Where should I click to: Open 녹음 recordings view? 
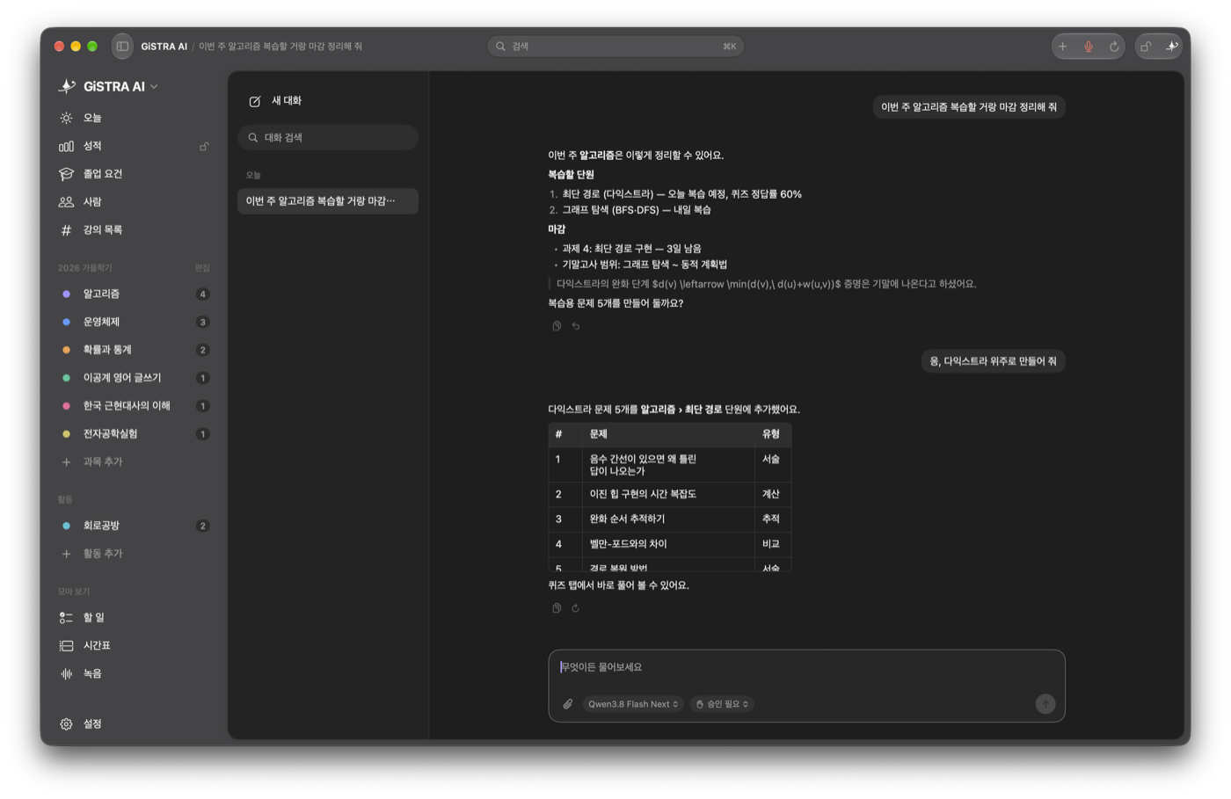tap(134, 674)
